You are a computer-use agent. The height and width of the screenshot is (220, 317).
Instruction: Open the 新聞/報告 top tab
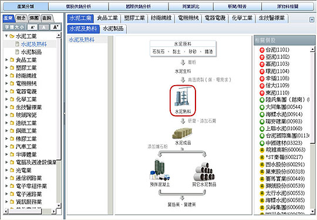pos(237,6)
